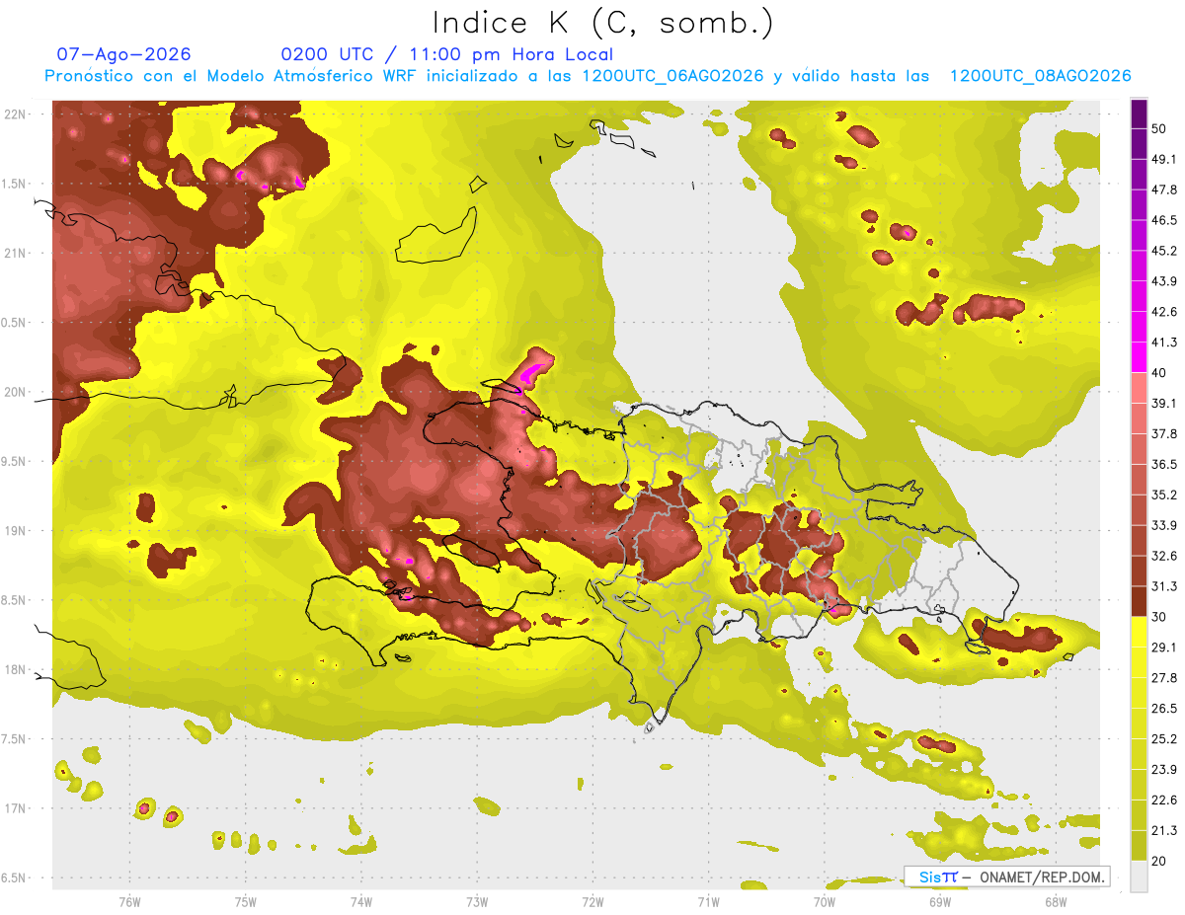1185x915 pixels.
Task: Click the colorbar value '42.6'
Action: pos(1164,313)
